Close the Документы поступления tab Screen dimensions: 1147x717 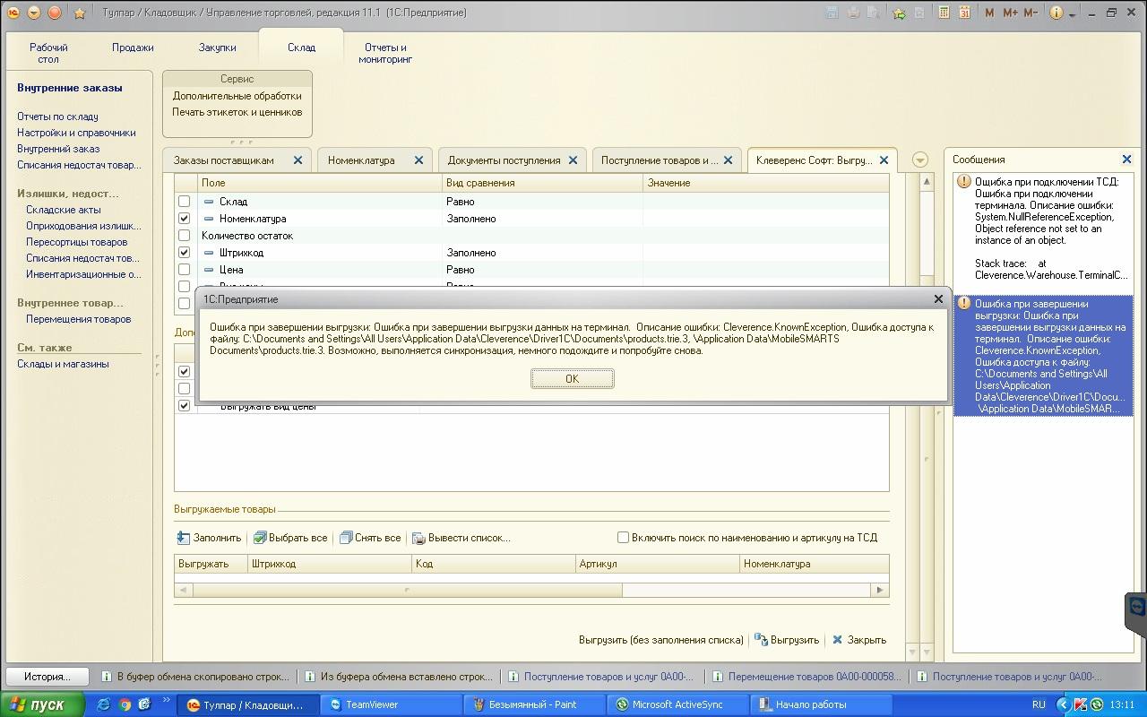tap(573, 160)
